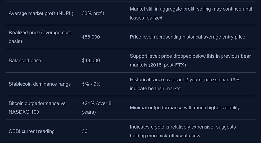Click the Realized price (average cost basis) label
Viewport: 261px width, 143px height.
40,37
